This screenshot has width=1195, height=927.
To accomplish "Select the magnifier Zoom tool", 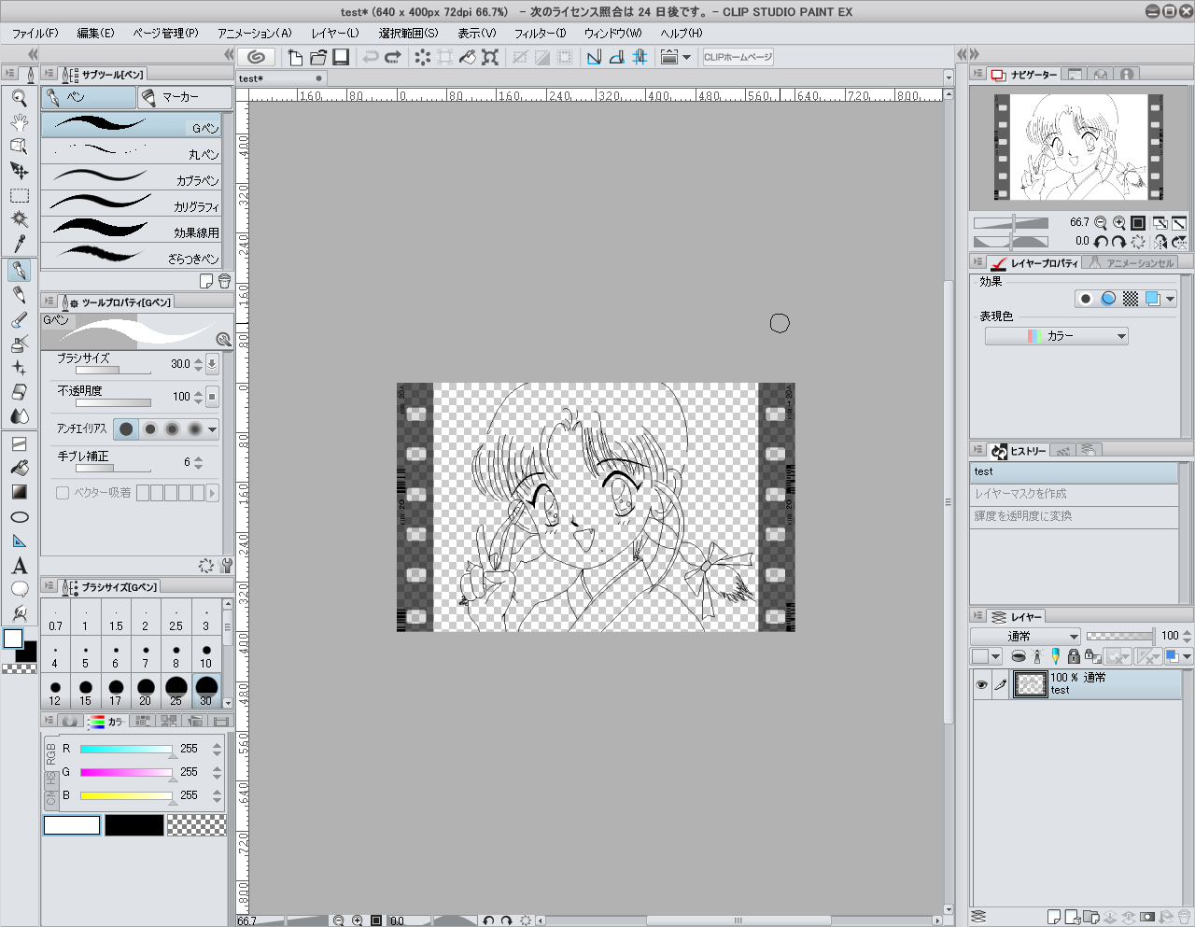I will [x=19, y=97].
